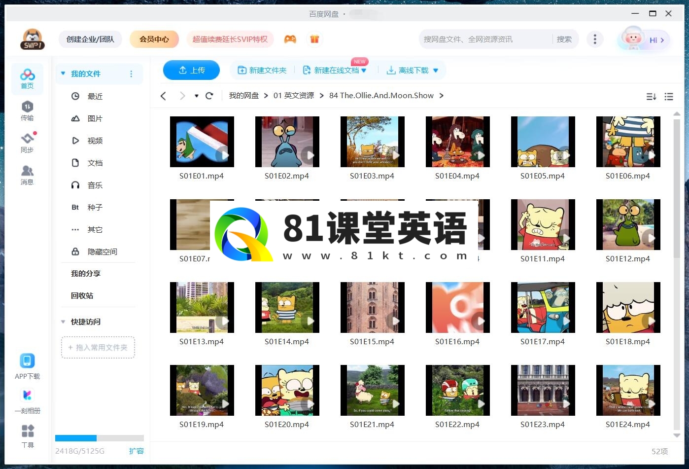Expand the 新建在线文档 dropdown
The image size is (689, 469).
point(364,71)
